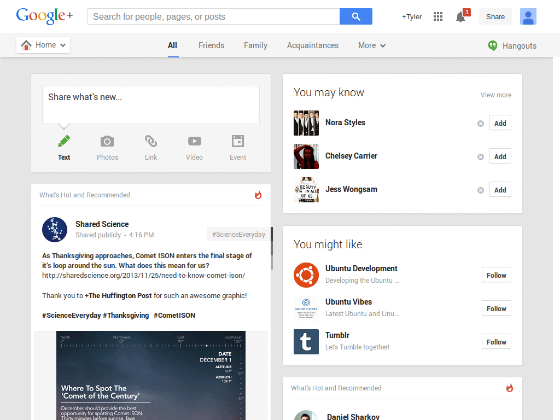Focus the search people, pages, posts field
Screen dimensions: 560x420
[x=214, y=16]
